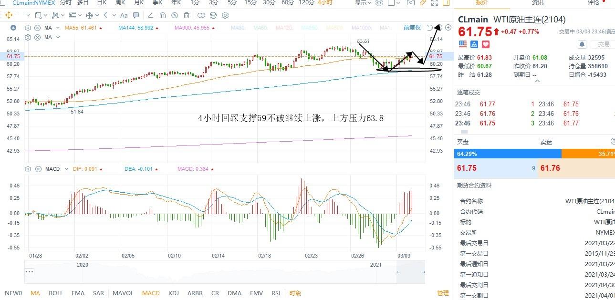Open drawing toolbar settings gear
Screen dimensions: 615x300
tap(225, 15)
